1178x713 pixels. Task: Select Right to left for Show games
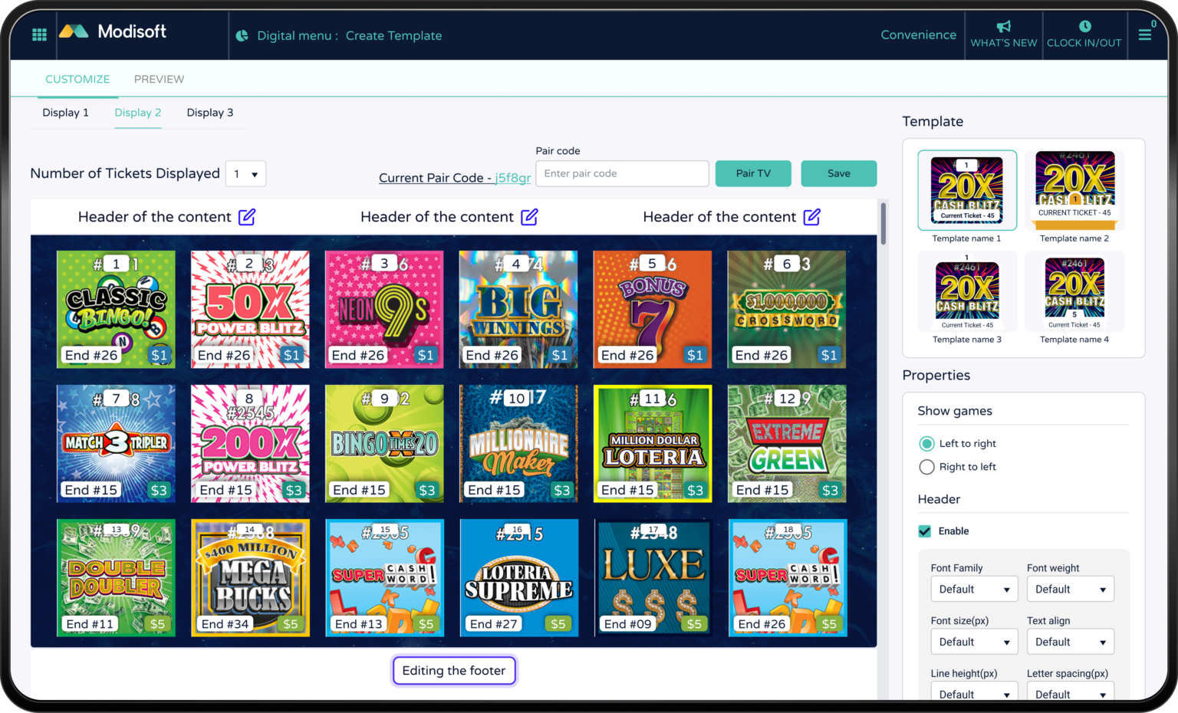click(x=926, y=467)
